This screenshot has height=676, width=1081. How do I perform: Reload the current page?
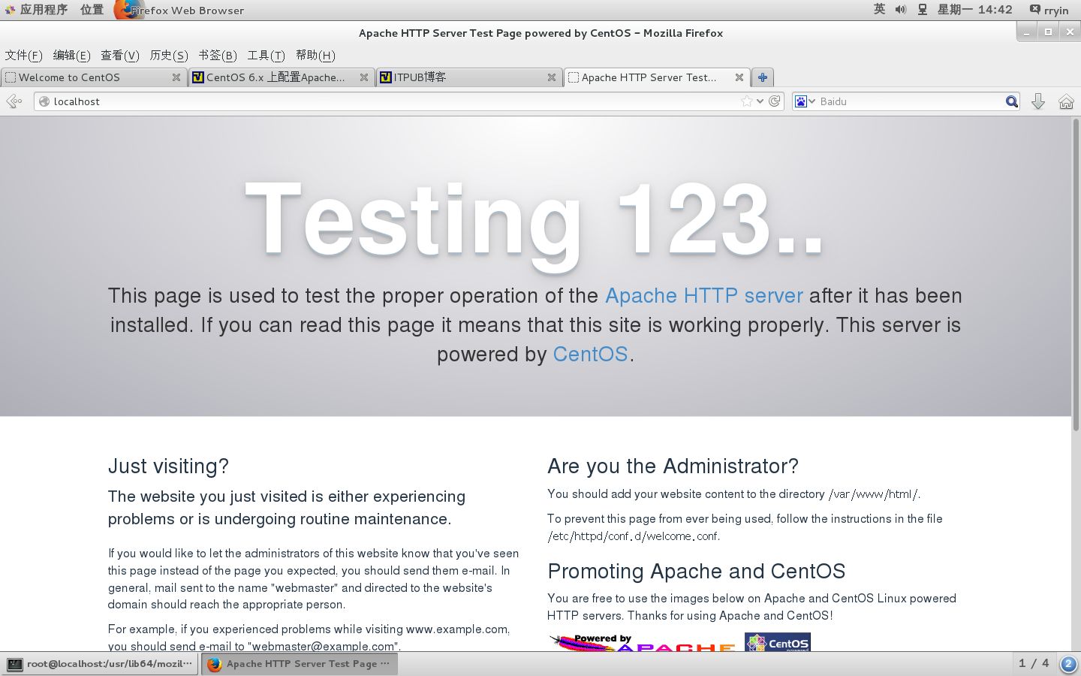775,101
